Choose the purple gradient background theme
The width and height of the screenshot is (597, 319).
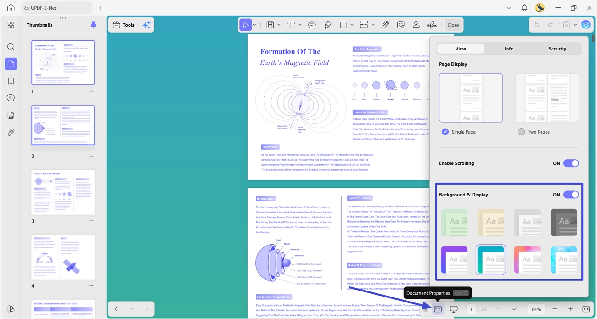click(x=454, y=260)
